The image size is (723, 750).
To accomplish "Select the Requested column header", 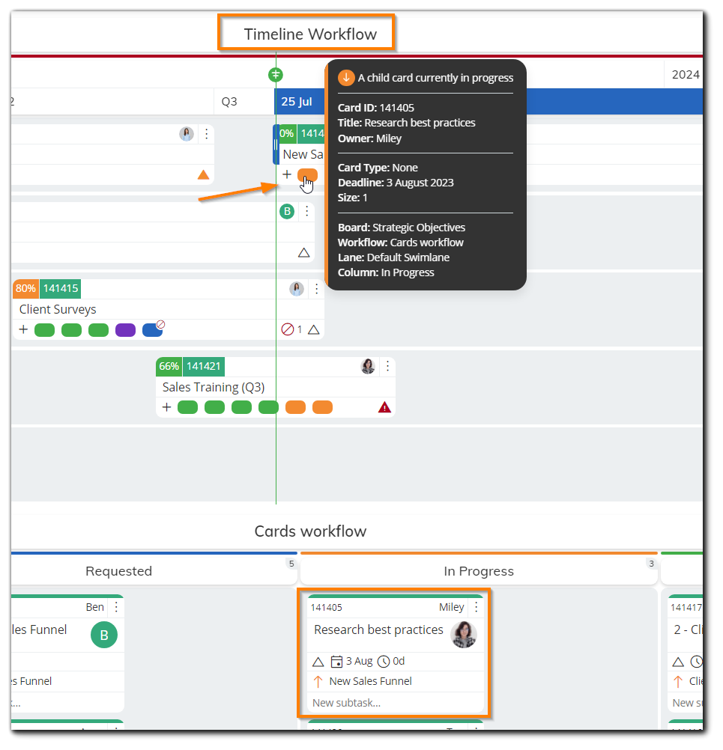I will pyautogui.click(x=118, y=570).
